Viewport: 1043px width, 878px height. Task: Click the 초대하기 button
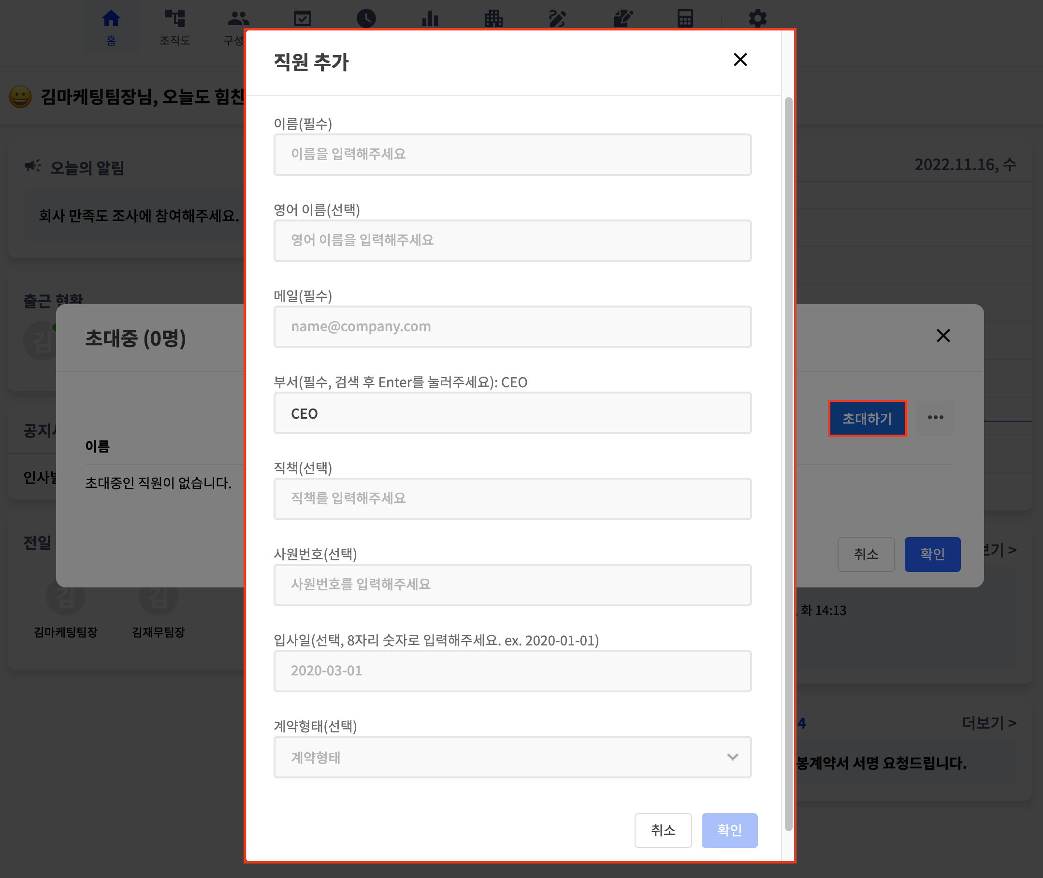[867, 419]
